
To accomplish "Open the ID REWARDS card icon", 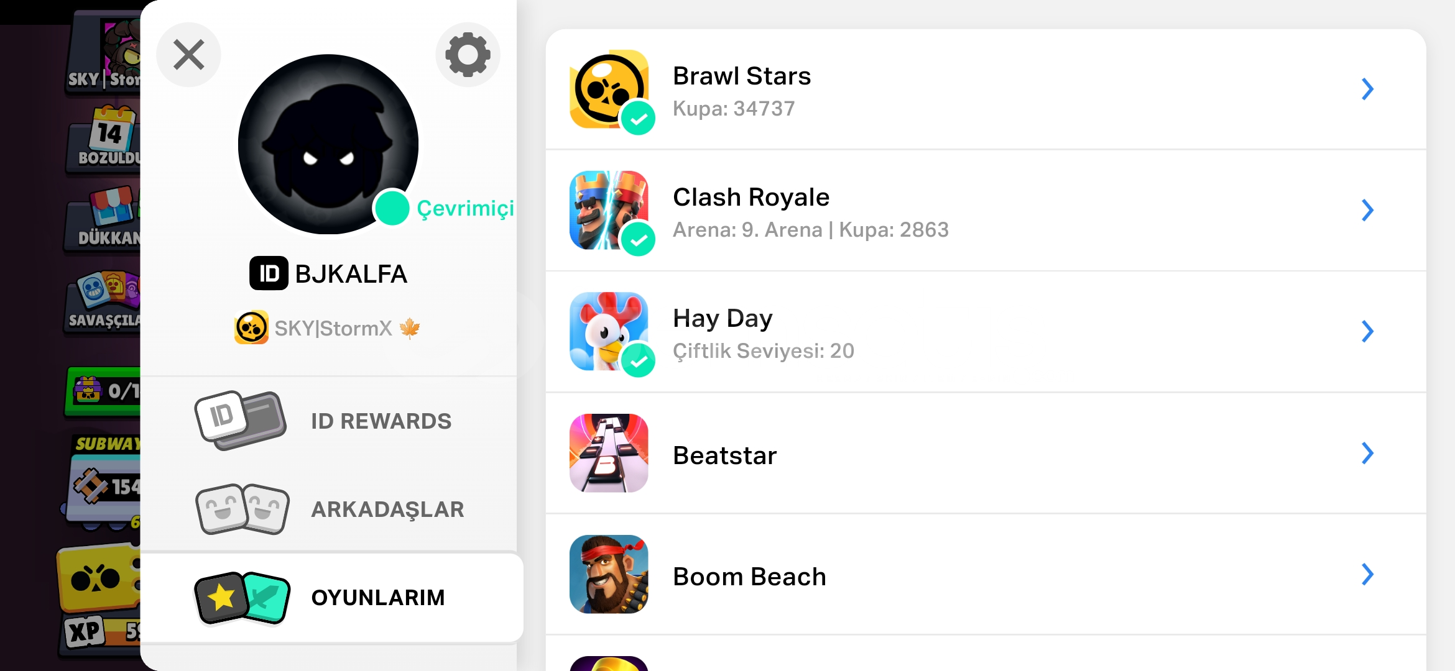I will click(241, 421).
